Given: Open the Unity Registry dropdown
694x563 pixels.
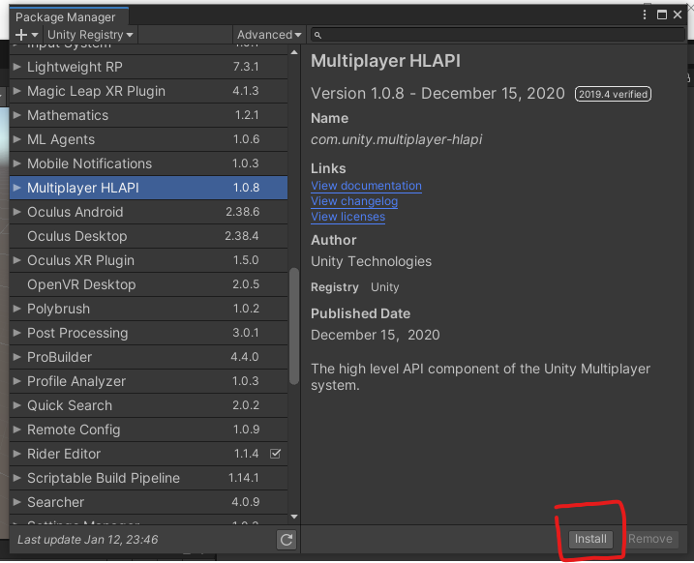Looking at the screenshot, I should click(x=90, y=35).
